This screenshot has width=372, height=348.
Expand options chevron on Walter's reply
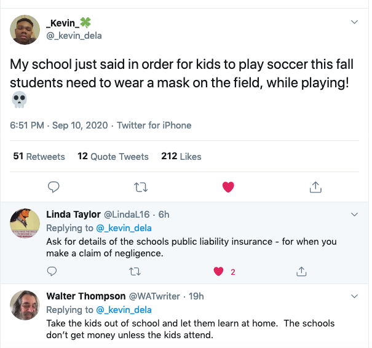(354, 296)
